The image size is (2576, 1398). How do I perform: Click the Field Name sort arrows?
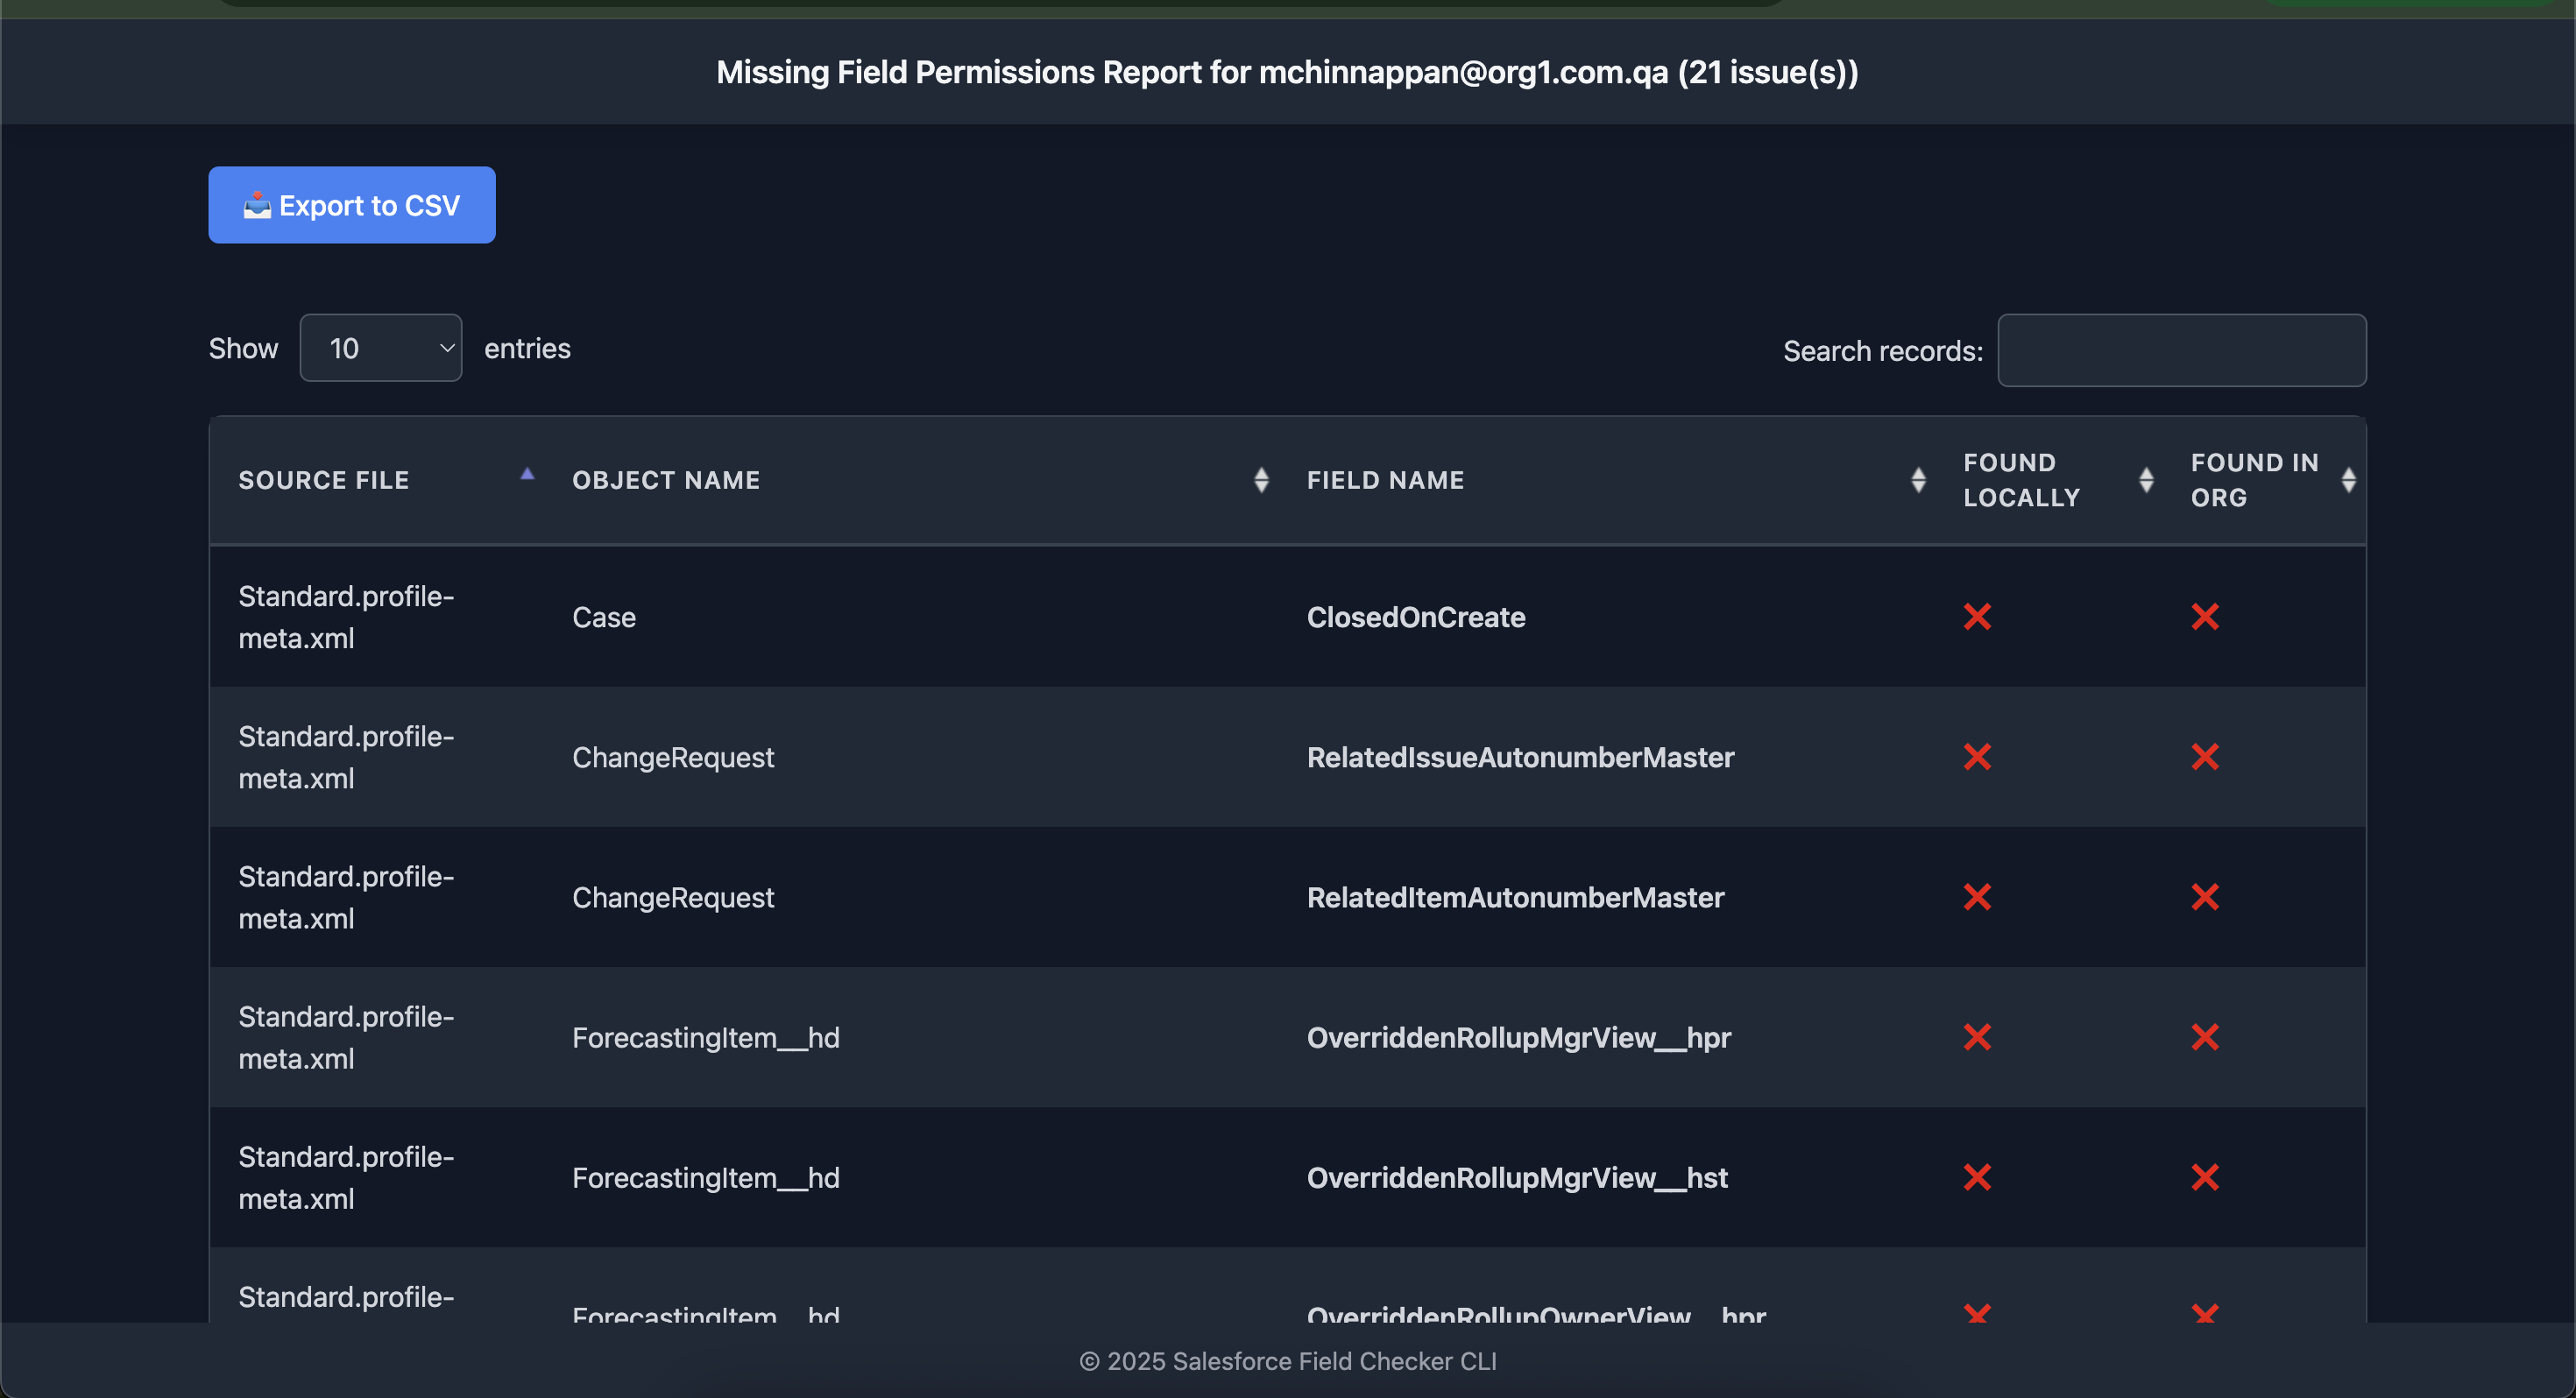[1917, 480]
